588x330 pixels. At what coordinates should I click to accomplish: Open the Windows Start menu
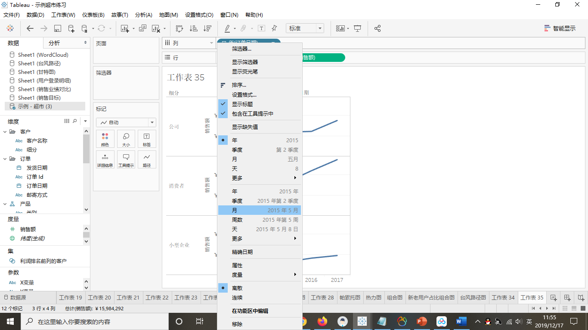click(10, 321)
